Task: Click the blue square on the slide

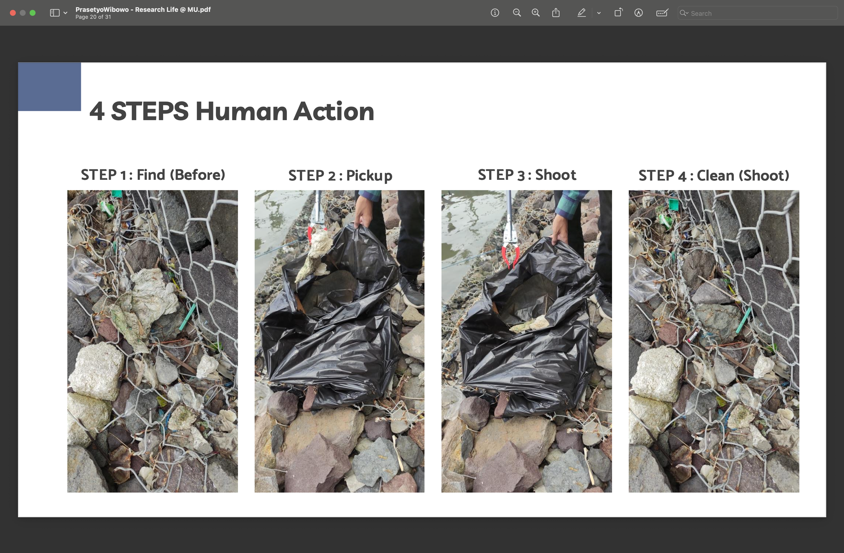Action: click(x=49, y=87)
